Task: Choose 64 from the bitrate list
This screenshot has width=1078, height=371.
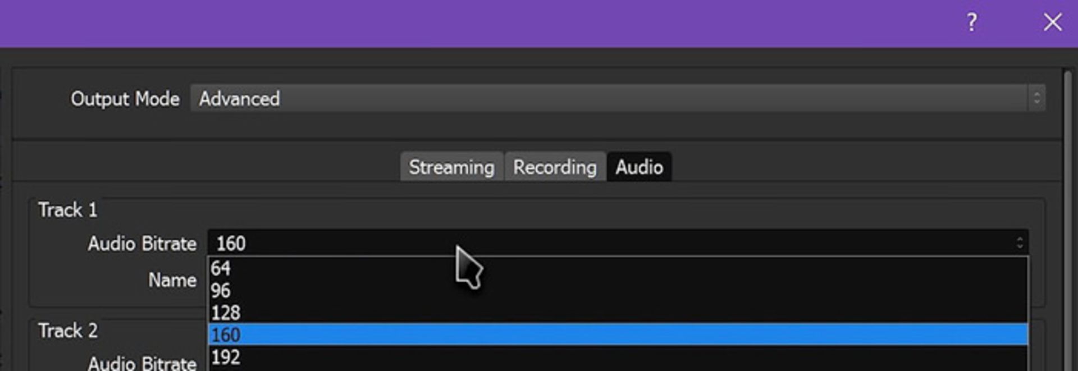Action: click(618, 268)
